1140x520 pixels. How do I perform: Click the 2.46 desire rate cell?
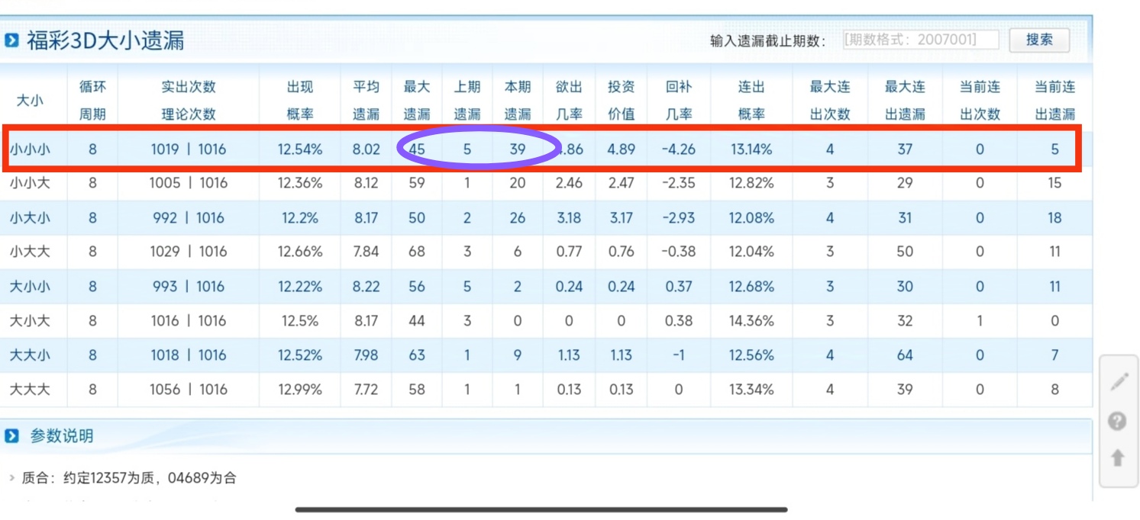point(569,184)
